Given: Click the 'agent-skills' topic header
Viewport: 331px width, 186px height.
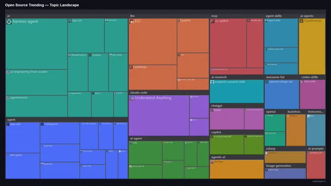Looking at the screenshot, I should 274,16.
